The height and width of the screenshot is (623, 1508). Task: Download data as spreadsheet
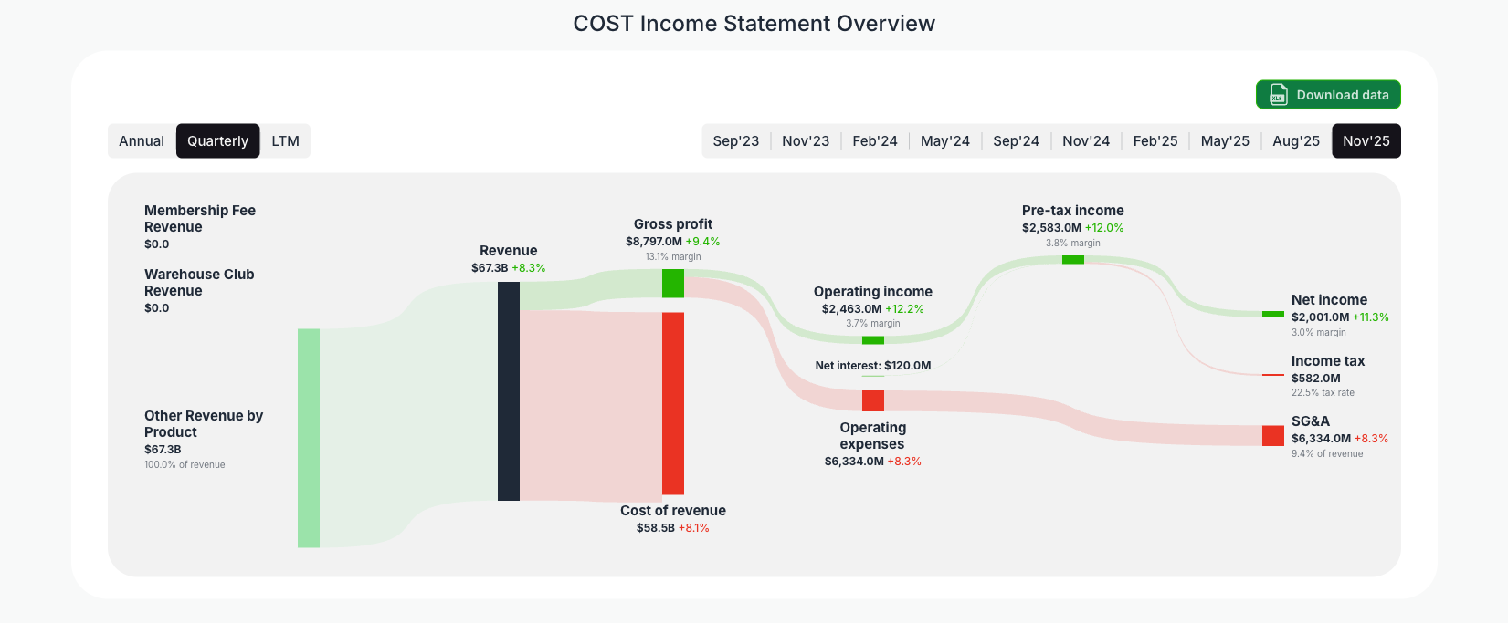(x=1328, y=95)
